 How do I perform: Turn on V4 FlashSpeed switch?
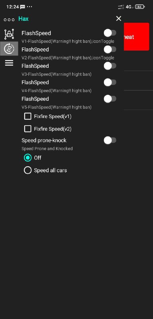coord(110,82)
